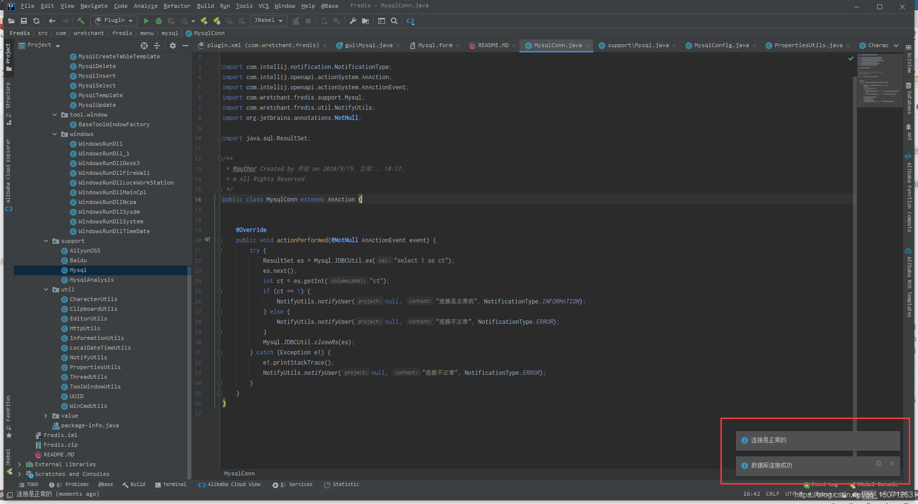Screen dimensions: 918x504
Task: Collapse the support folder in project tree
Action: coord(46,241)
